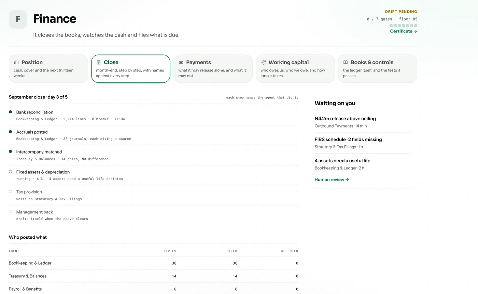Click the Management pack step title
Viewport: 478px width, 294px height.
pyautogui.click(x=34, y=212)
